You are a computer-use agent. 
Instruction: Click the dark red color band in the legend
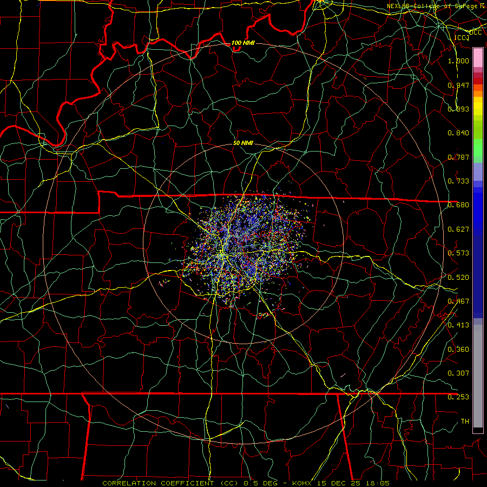click(478, 81)
